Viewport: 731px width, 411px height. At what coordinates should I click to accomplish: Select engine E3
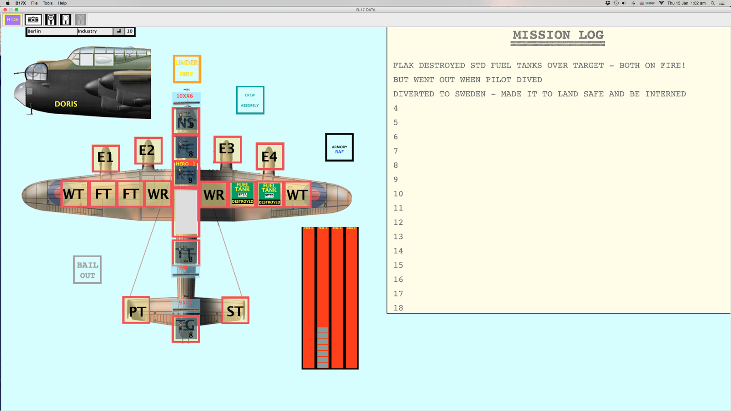228,149
